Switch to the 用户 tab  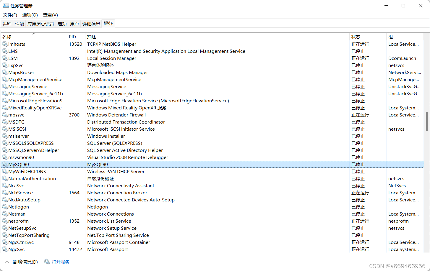pos(74,24)
